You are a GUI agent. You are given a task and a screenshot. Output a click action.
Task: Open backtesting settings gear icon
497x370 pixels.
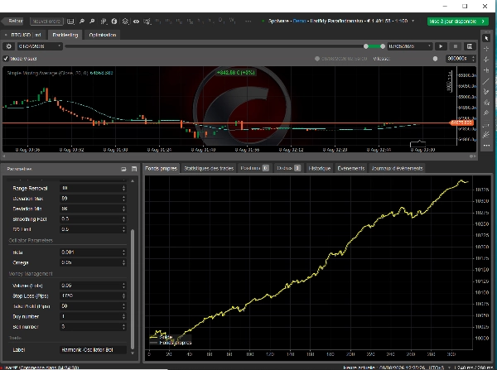click(x=8, y=46)
